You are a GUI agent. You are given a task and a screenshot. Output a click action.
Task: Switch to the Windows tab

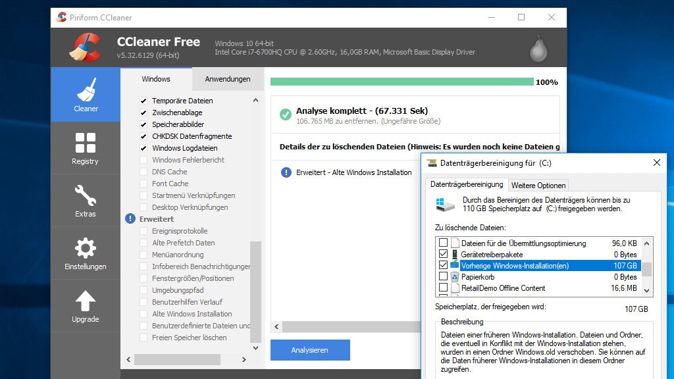click(156, 79)
